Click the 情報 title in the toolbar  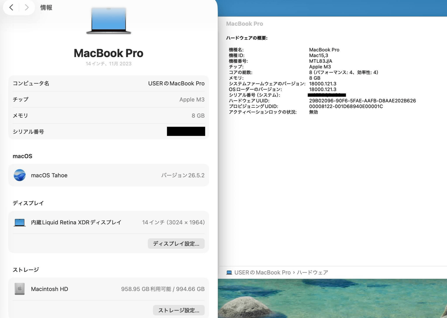(46, 7)
